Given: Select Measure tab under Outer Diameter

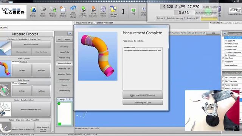Looking at the screenshot, I should pyautogui.click(x=16, y=83).
